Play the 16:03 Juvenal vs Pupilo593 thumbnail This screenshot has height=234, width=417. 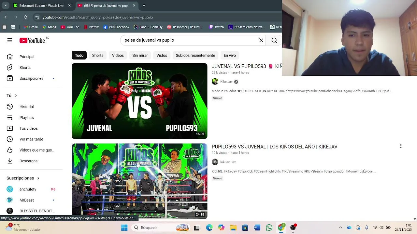pyautogui.click(x=139, y=101)
